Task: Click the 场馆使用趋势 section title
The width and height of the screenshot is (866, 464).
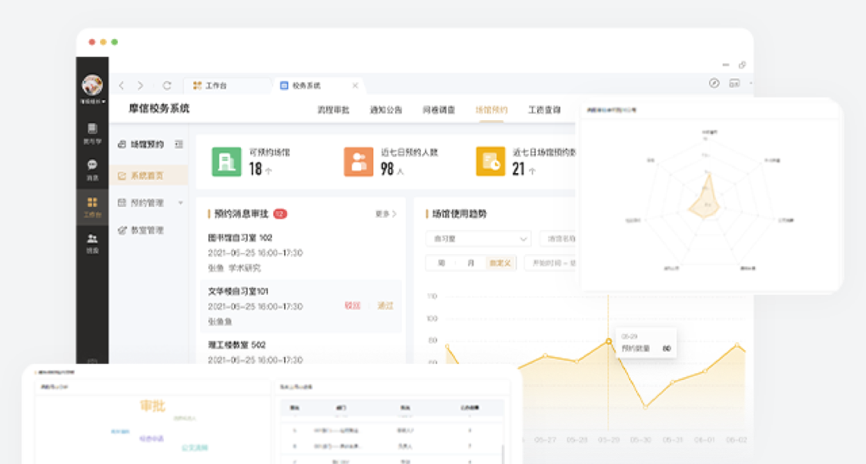Action: [x=460, y=214]
